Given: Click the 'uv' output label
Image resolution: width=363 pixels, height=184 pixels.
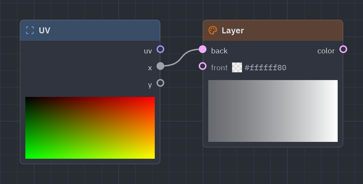Looking at the screenshot, I should (x=148, y=51).
